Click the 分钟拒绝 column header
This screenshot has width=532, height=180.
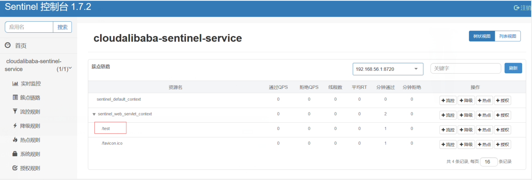coord(411,87)
